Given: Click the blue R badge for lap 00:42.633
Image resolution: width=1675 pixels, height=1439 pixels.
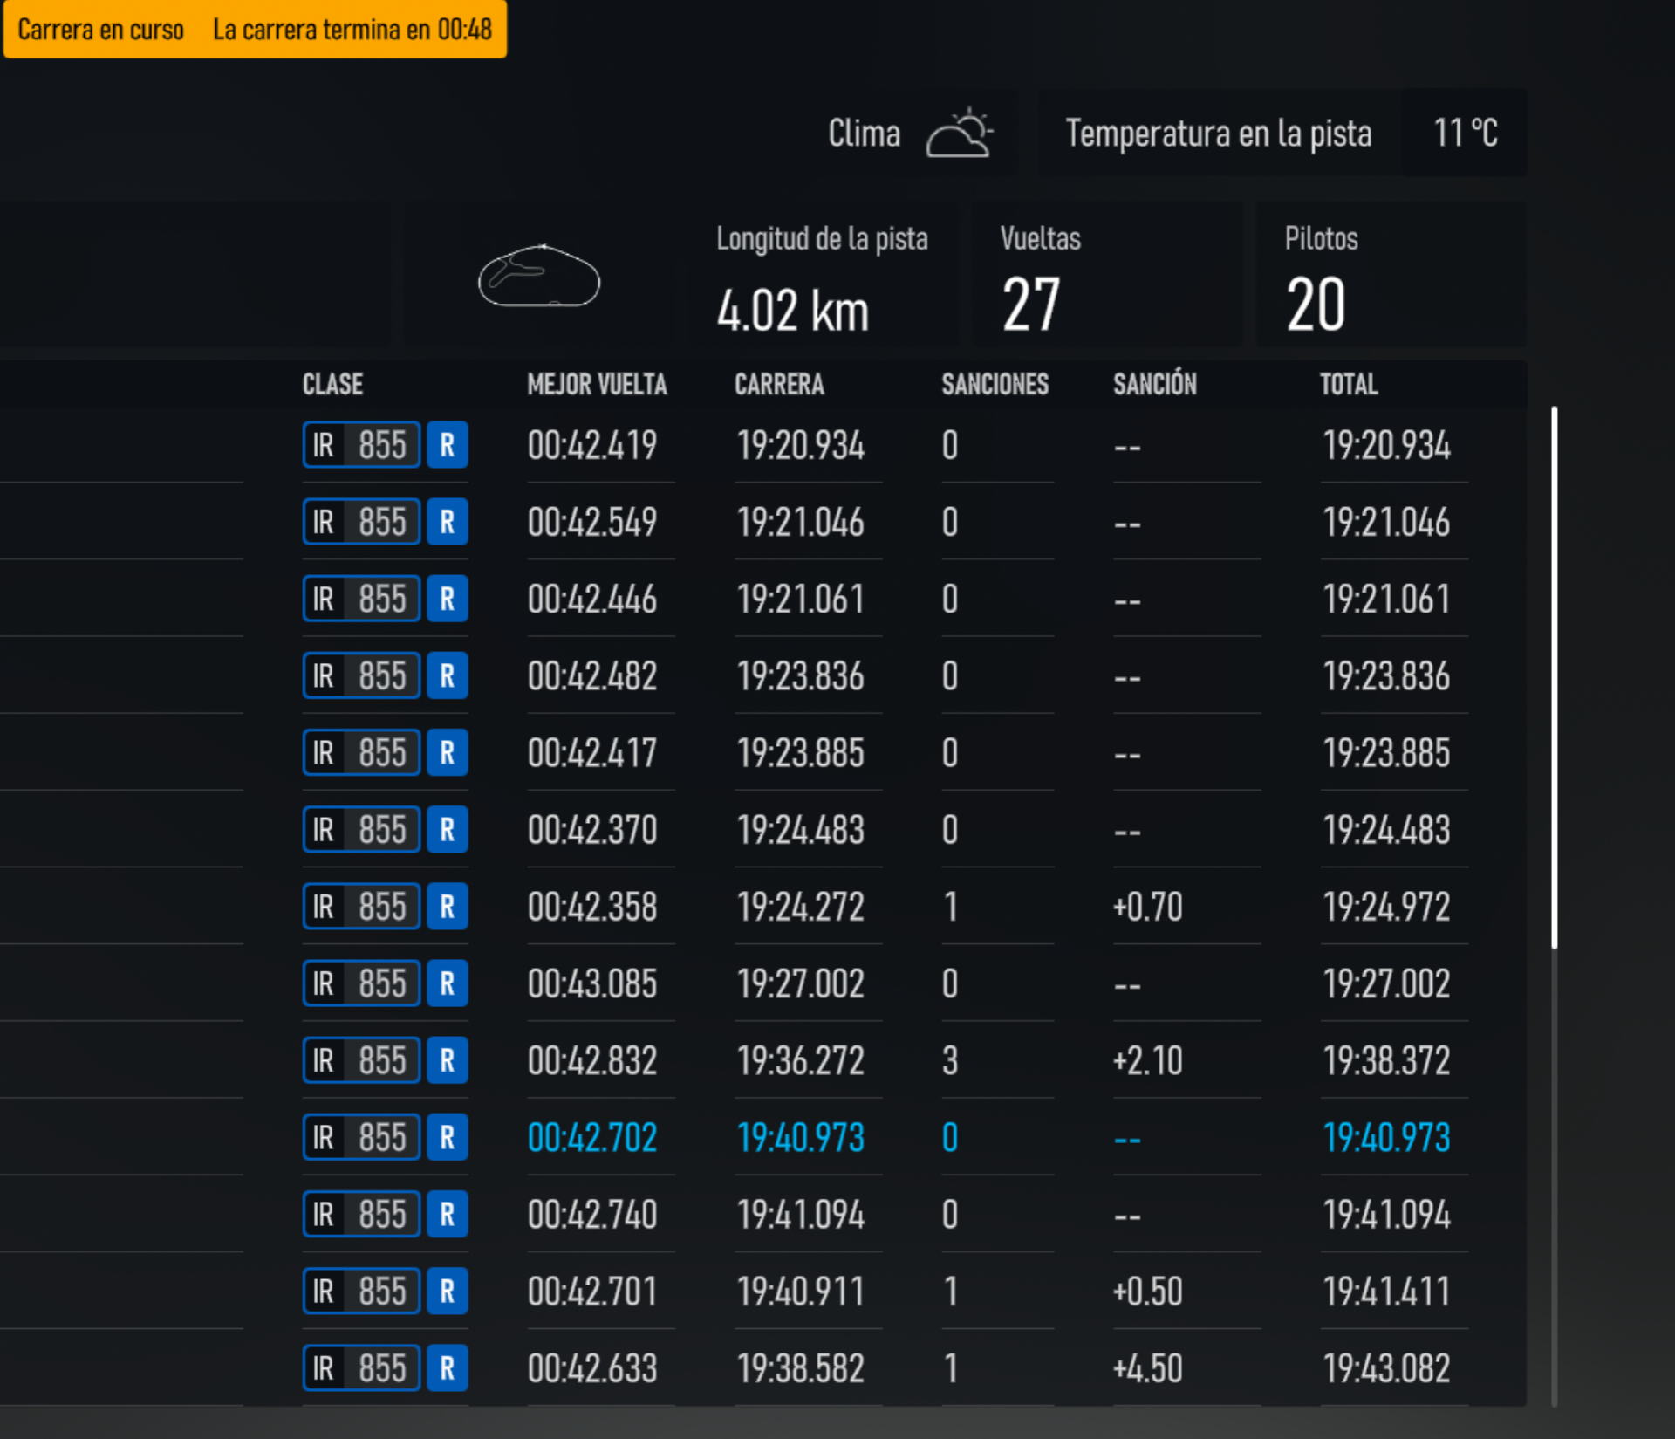Looking at the screenshot, I should click(448, 1367).
